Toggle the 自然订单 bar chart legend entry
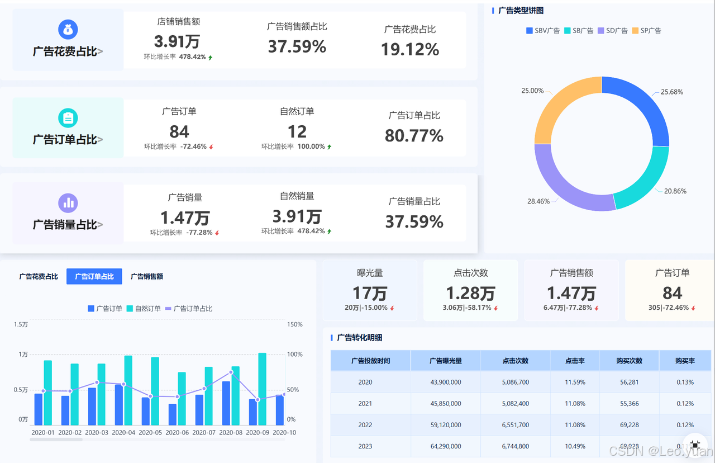Screen dimensions: 715x463 pos(144,309)
